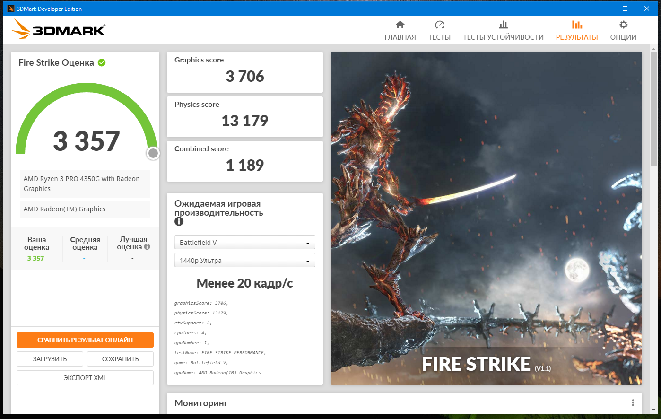This screenshot has height=419, width=661.
Task: Click the Загрузить button
Action: [x=50, y=359]
